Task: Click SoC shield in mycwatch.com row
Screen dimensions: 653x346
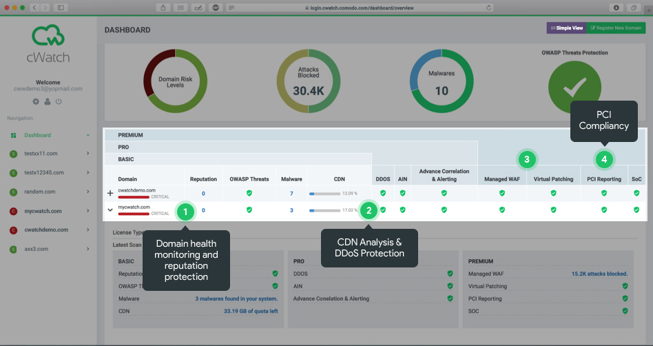Action: tap(636, 210)
